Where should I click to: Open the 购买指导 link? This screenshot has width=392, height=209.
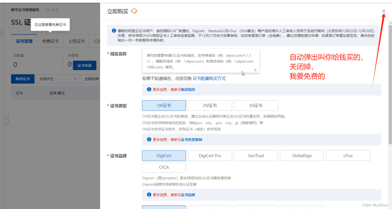(188, 89)
